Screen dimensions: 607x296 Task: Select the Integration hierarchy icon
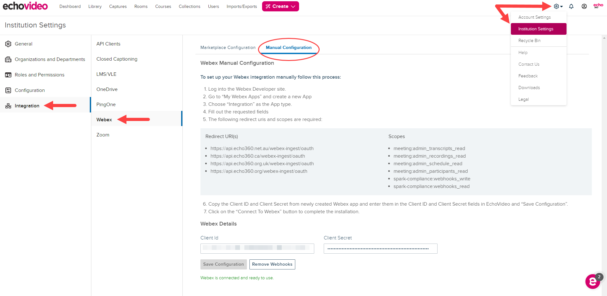pyautogui.click(x=8, y=106)
